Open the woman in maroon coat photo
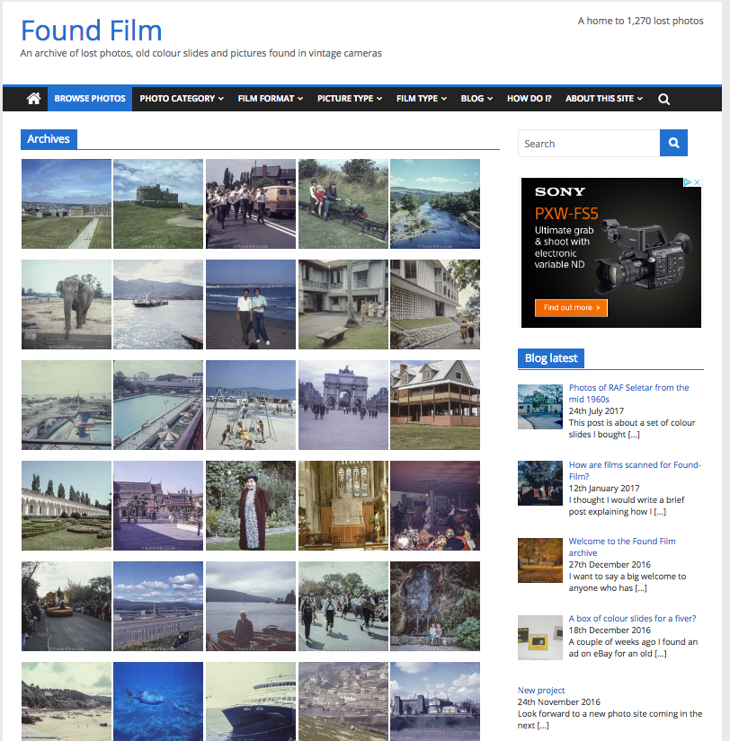730x741 pixels. coord(251,506)
